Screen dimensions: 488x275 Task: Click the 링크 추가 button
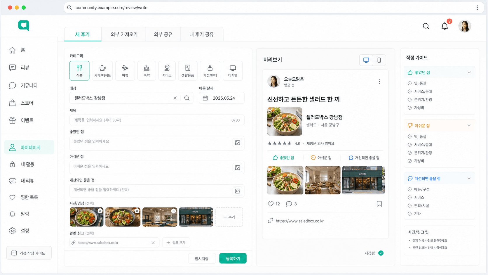176,243
